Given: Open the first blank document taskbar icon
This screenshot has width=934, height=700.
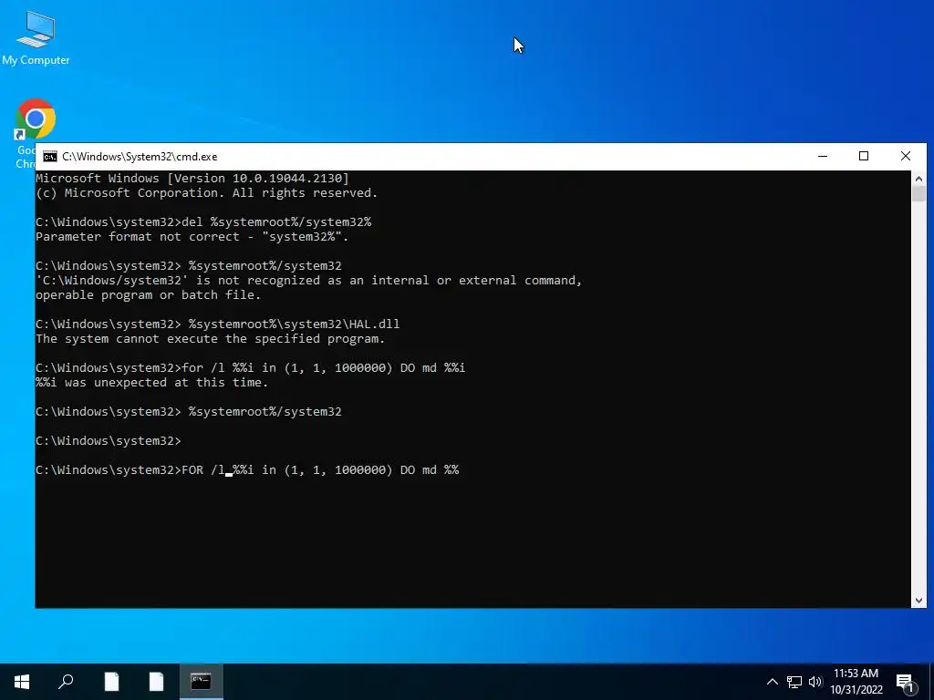Looking at the screenshot, I should coord(111,682).
